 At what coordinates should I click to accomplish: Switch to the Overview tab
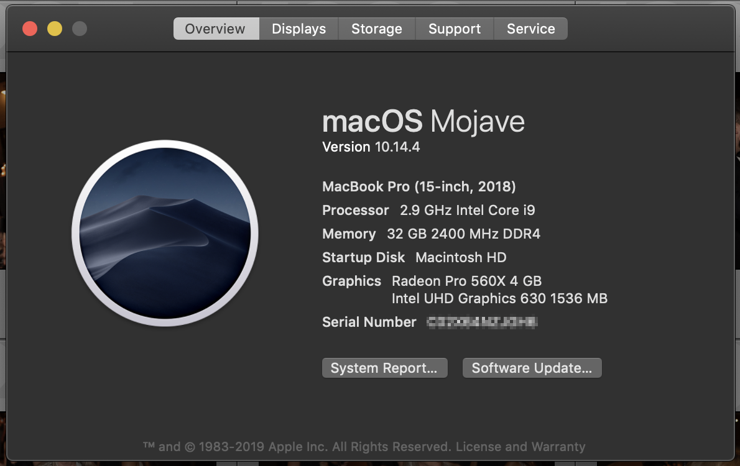tap(215, 29)
